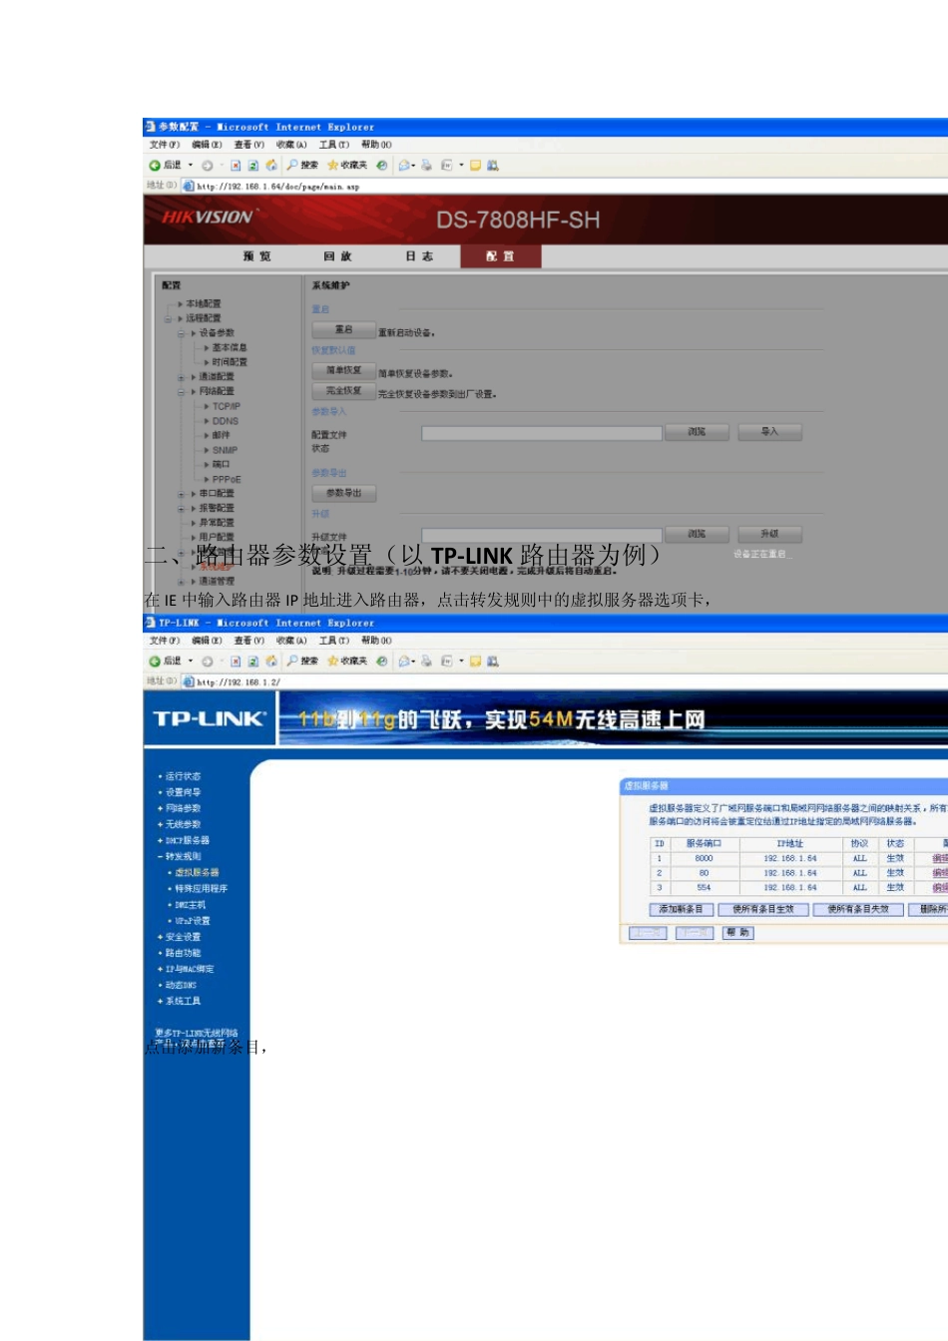Open 查看 menu in TP-LINK IE window

[249, 641]
